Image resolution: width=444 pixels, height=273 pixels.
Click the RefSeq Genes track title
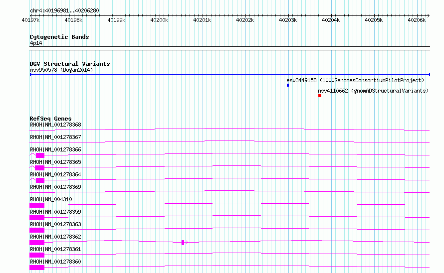click(50, 119)
